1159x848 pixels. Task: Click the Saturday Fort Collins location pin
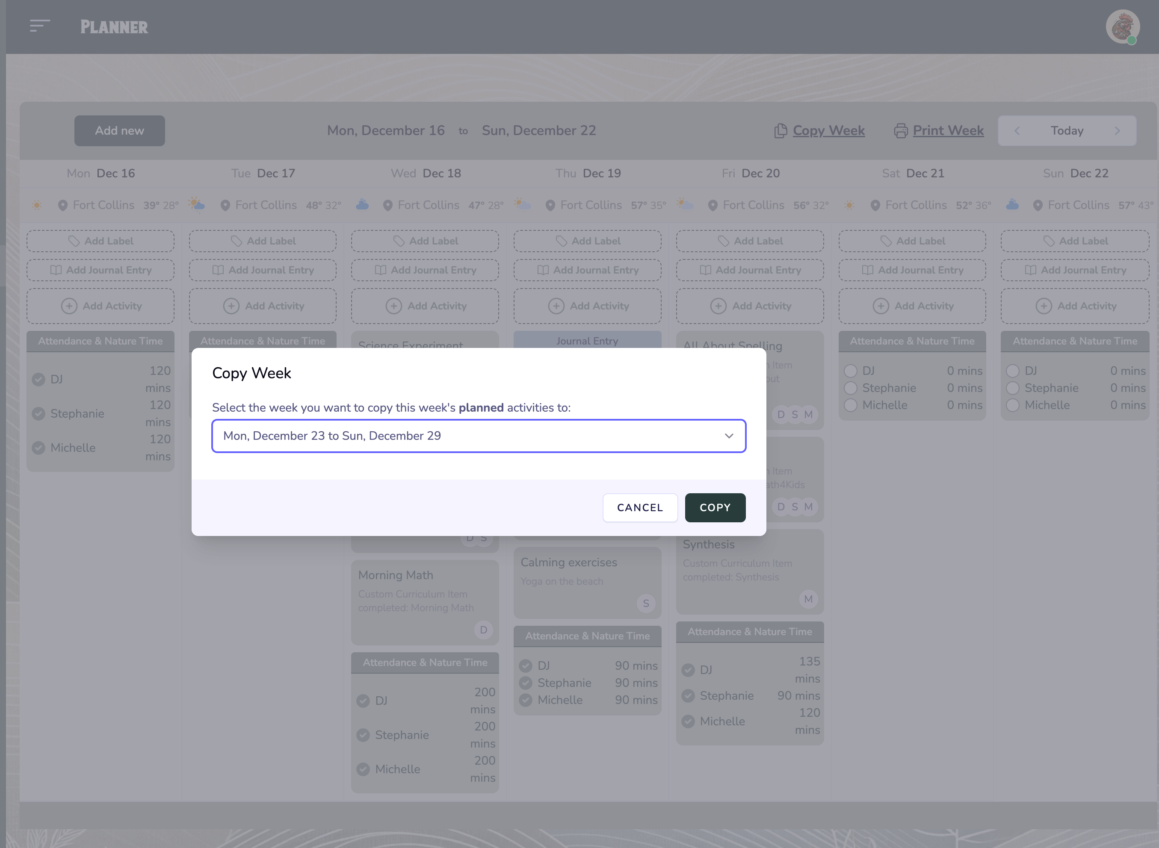(x=875, y=205)
